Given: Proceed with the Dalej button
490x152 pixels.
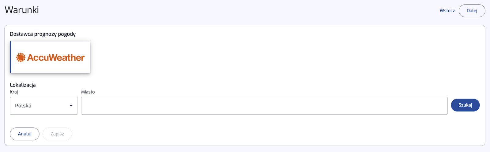Looking at the screenshot, I should point(472,11).
